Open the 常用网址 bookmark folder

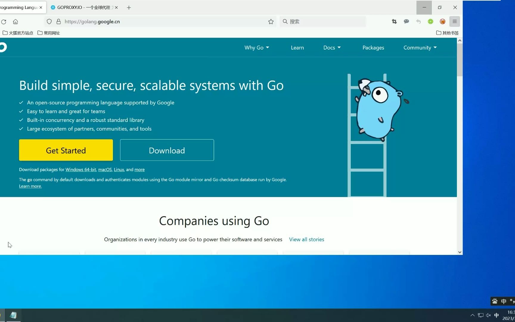point(49,33)
